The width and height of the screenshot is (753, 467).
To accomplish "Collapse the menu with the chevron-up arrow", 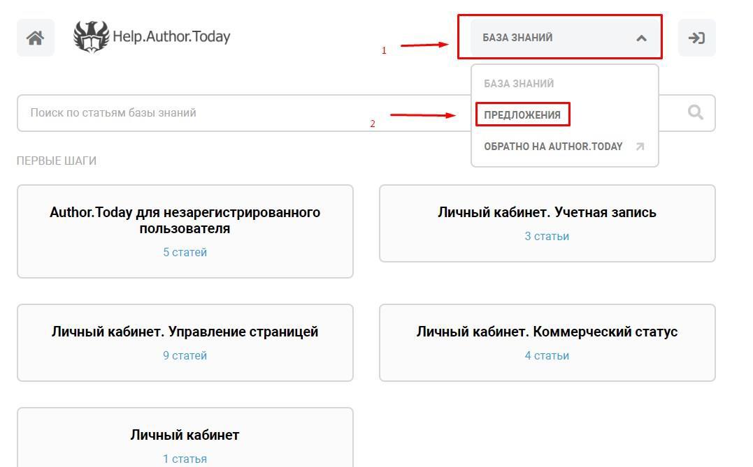I will [x=641, y=38].
